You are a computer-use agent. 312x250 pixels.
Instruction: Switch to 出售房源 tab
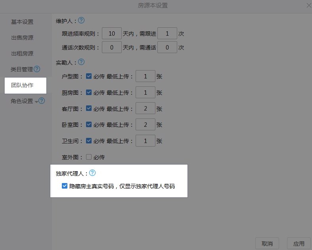[x=22, y=38]
